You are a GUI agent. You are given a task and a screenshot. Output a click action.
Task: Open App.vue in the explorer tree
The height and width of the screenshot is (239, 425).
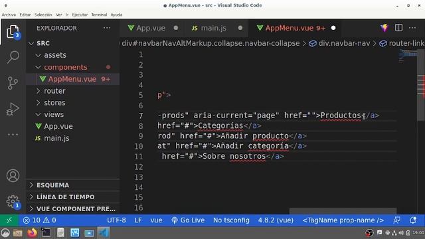[72, 126]
